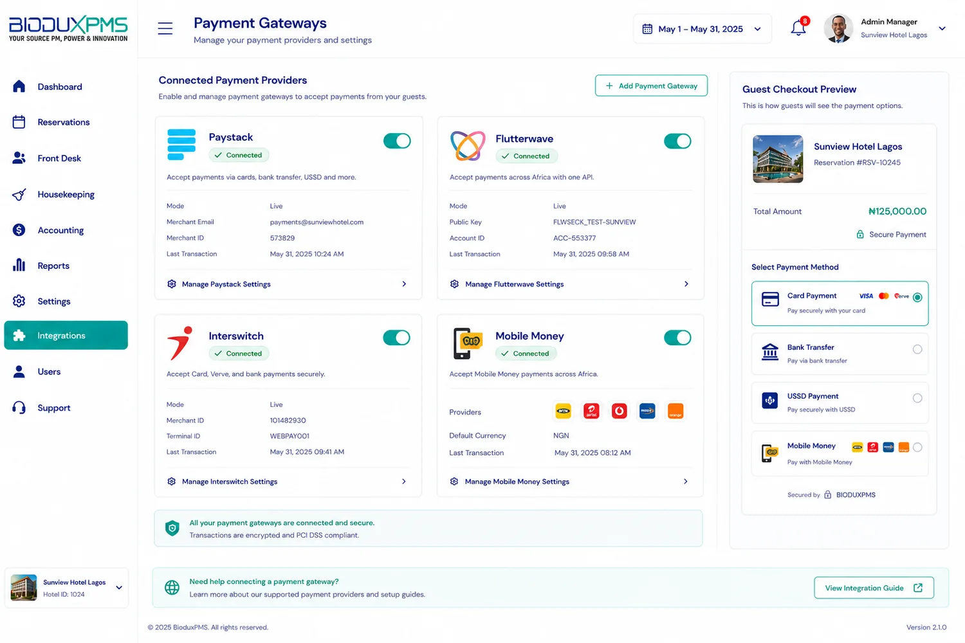Click the Sunview Hotel Lagos preview thumbnail

[778, 159]
